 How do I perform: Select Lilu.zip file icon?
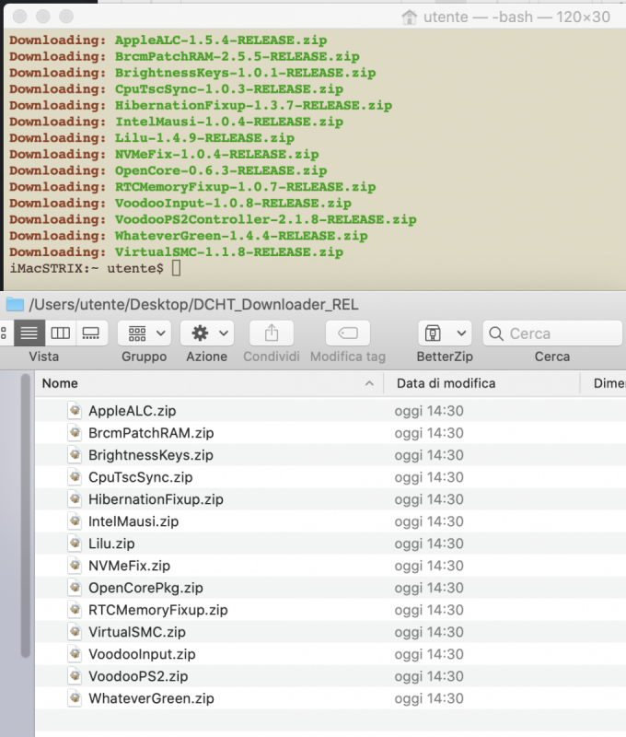point(75,543)
